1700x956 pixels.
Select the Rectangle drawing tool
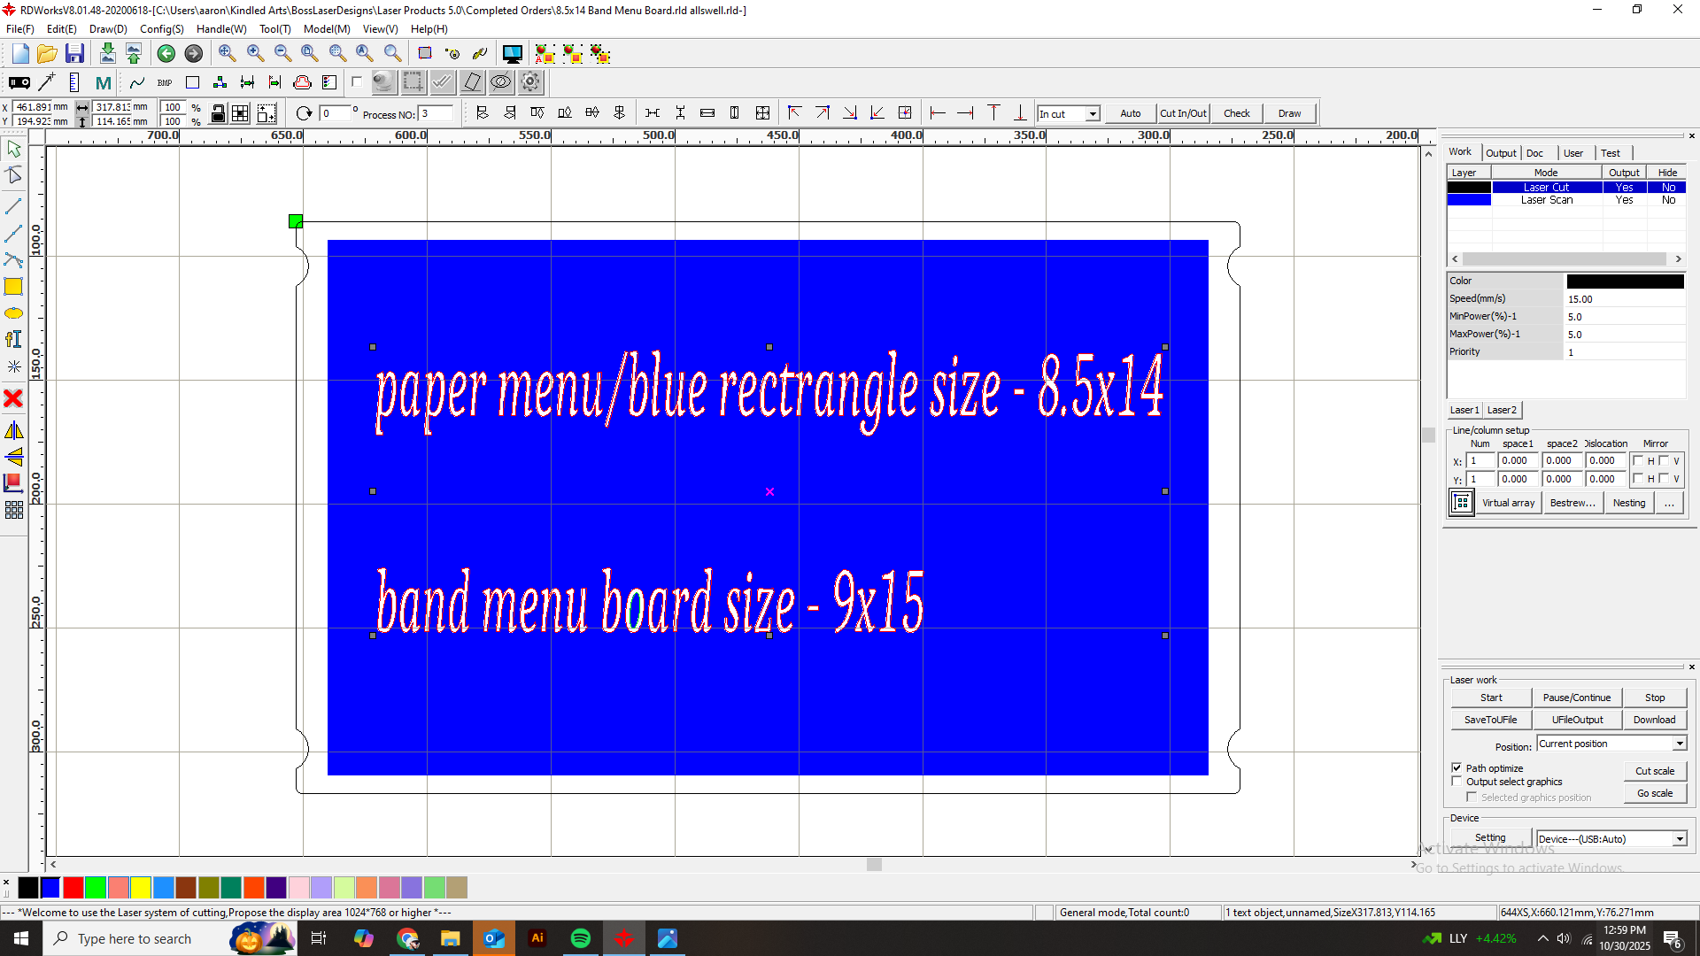click(x=13, y=287)
